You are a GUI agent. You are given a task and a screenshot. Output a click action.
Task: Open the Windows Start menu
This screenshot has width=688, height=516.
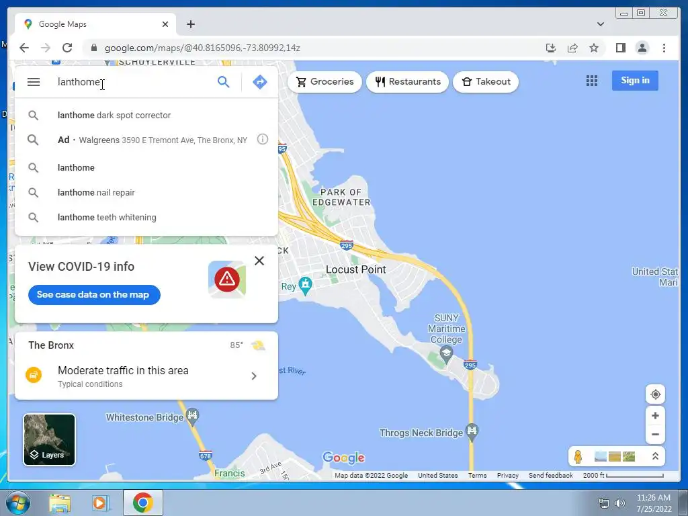(17, 503)
